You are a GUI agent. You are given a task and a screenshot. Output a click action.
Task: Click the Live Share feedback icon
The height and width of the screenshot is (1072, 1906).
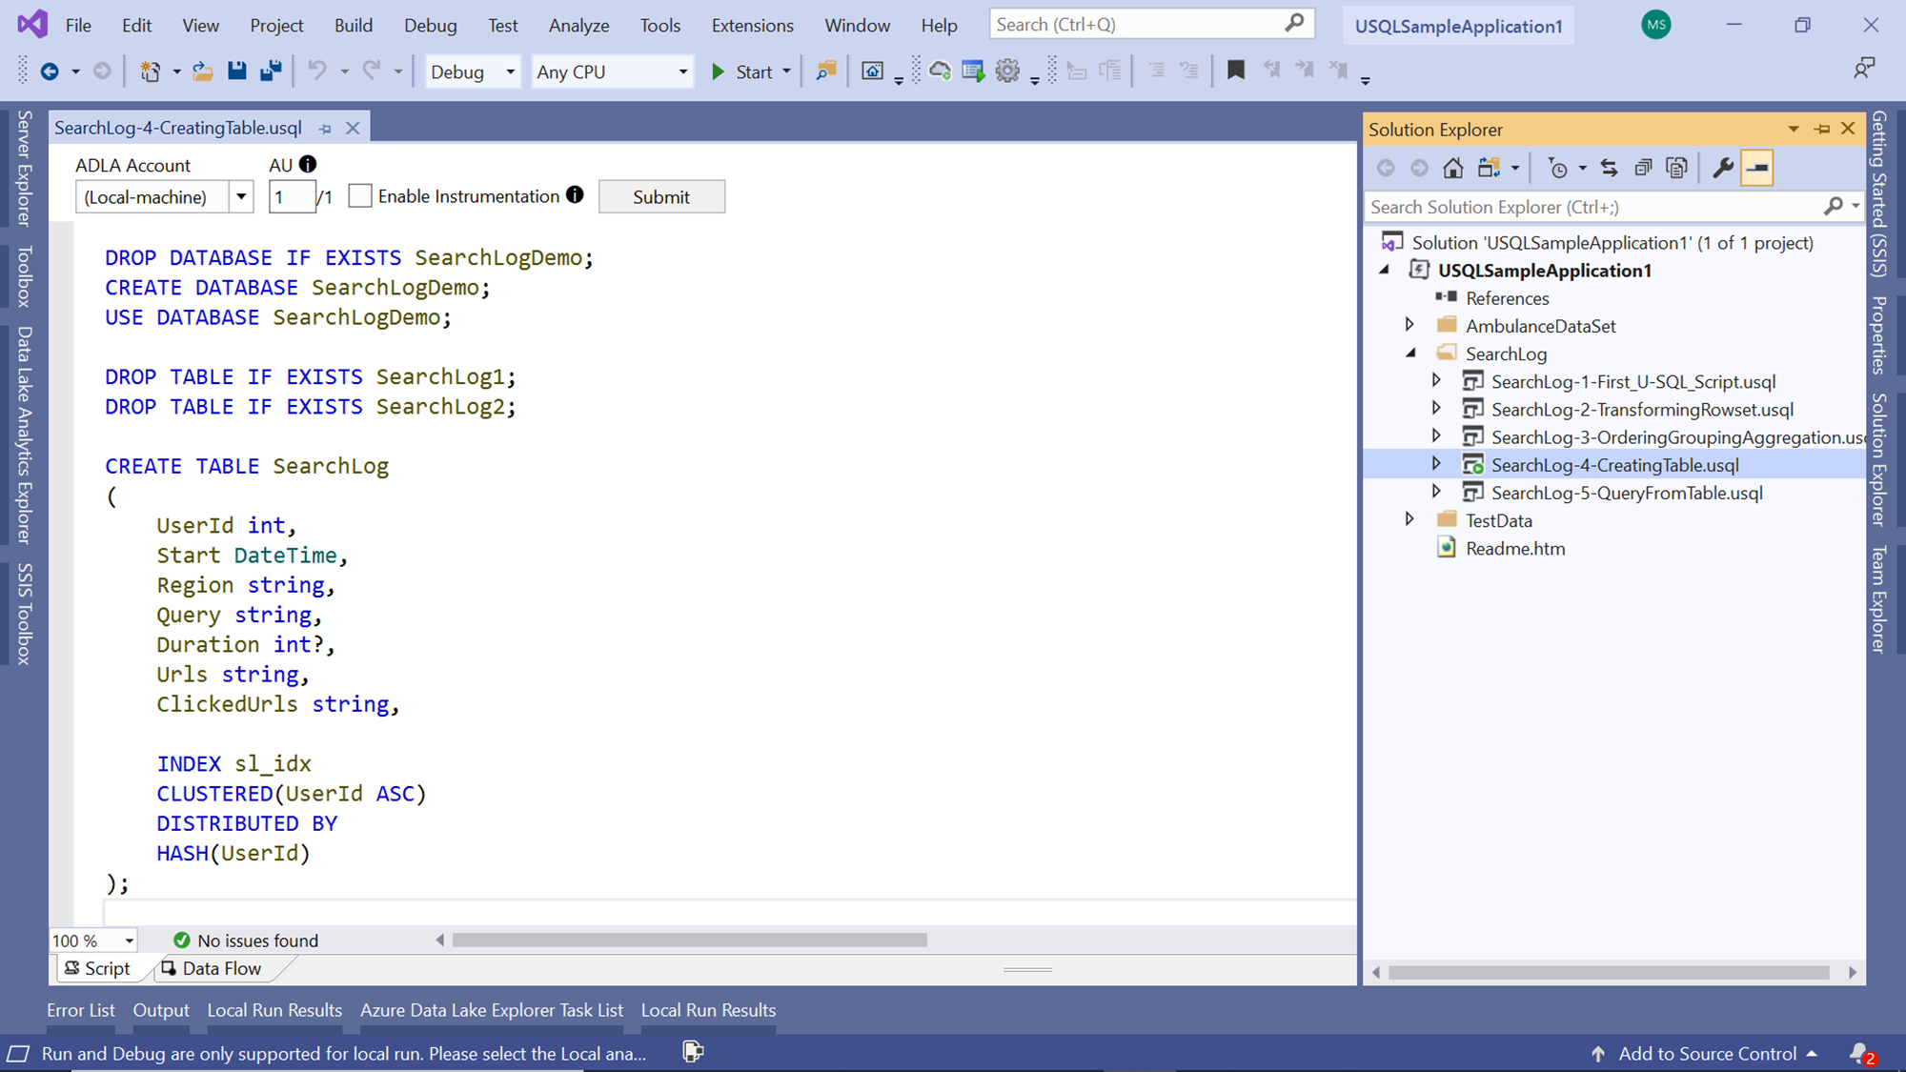pos(1863,69)
